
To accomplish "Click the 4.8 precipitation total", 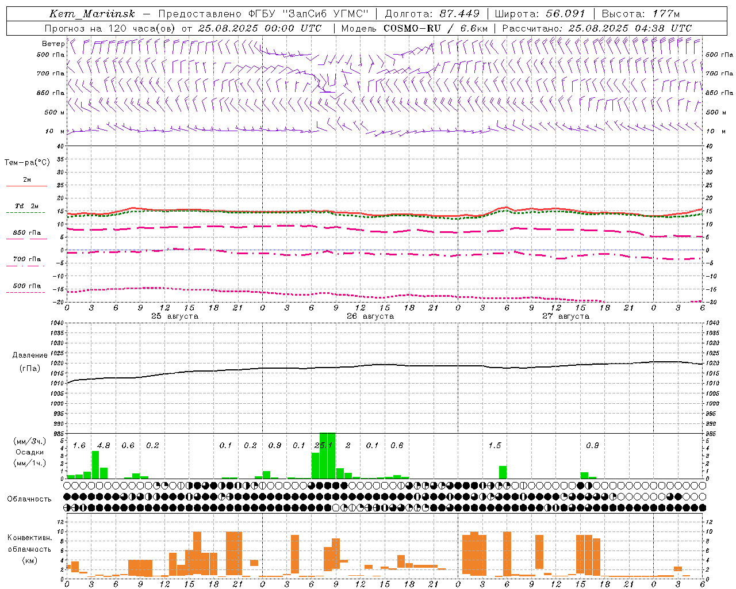I will [x=103, y=446].
